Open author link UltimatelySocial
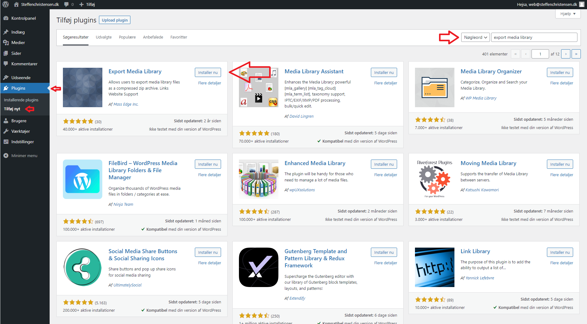587x324 pixels. pyautogui.click(x=128, y=285)
